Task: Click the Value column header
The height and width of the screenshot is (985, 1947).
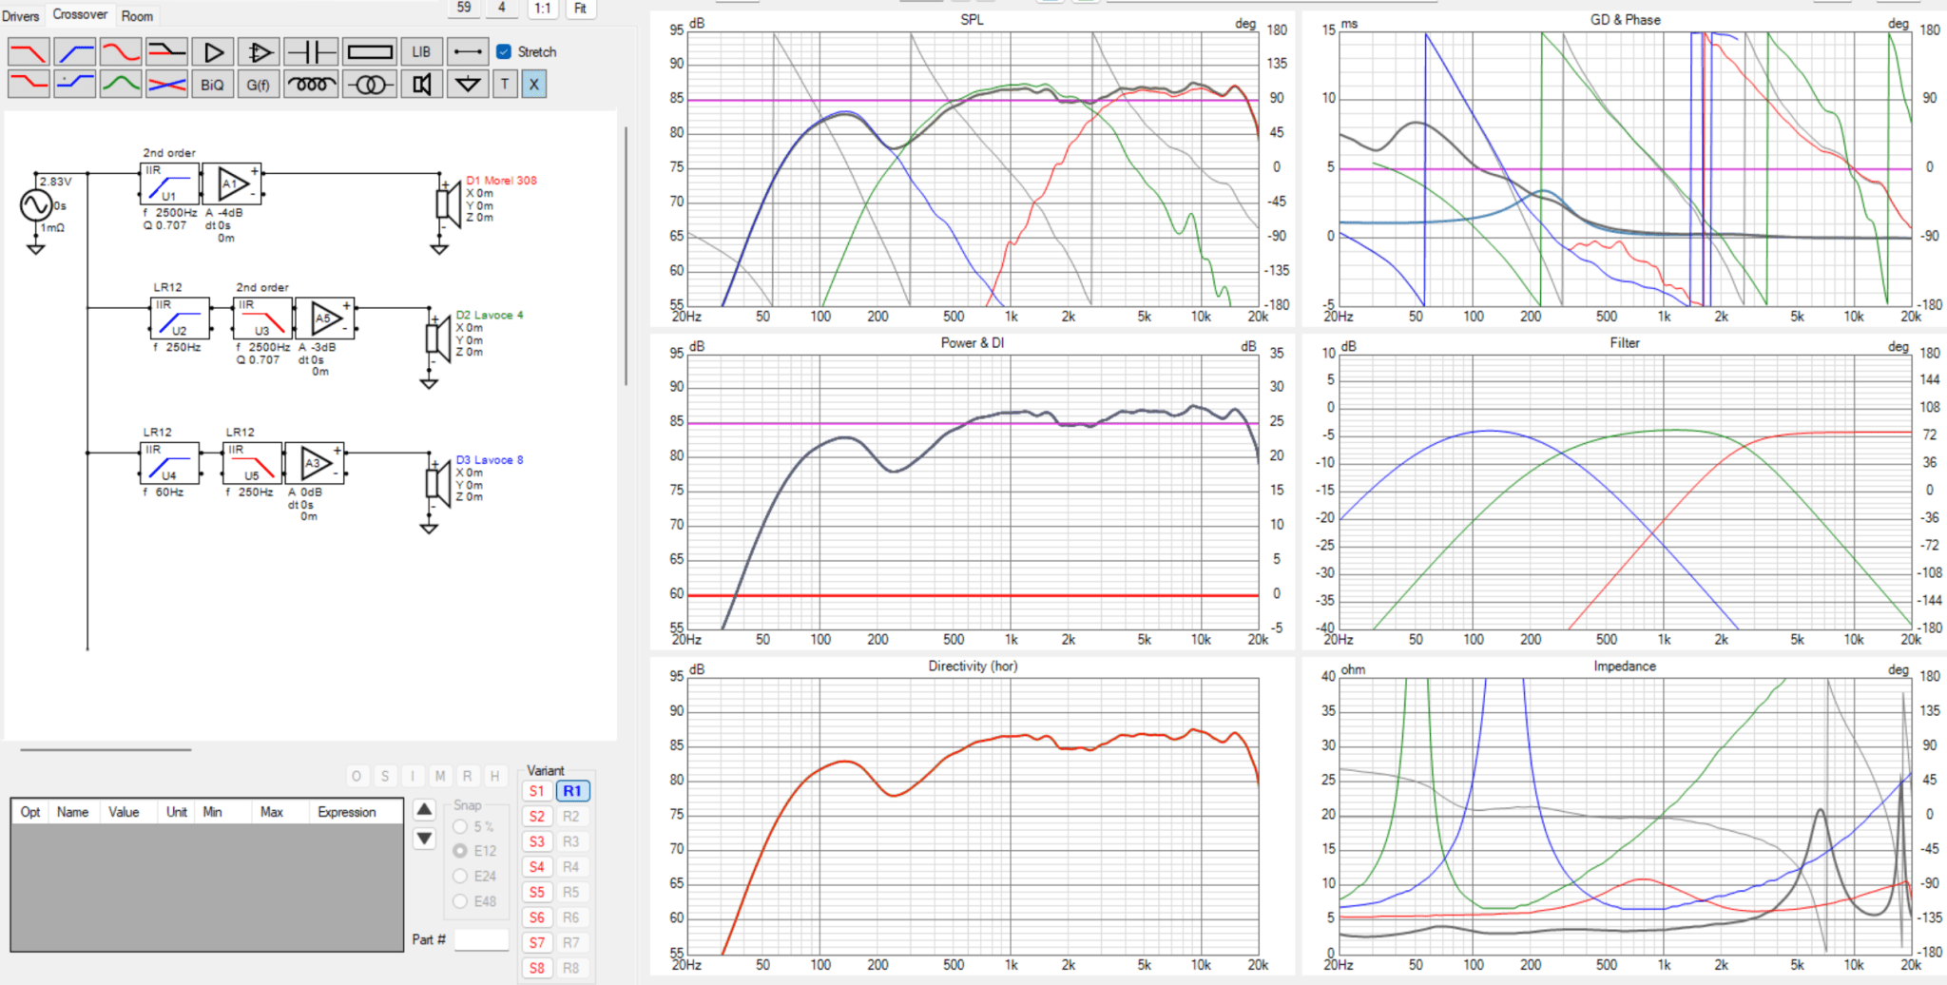Action: click(x=124, y=812)
